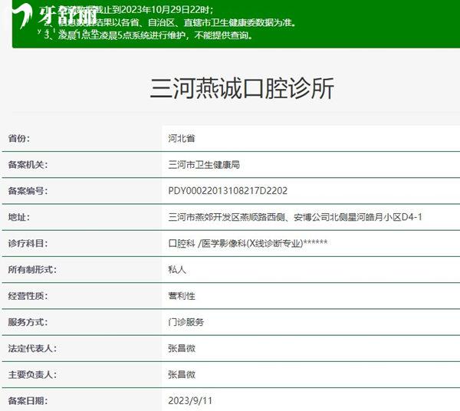Select the value 私人
Screen dimensions: 460x411
pyautogui.click(x=177, y=269)
